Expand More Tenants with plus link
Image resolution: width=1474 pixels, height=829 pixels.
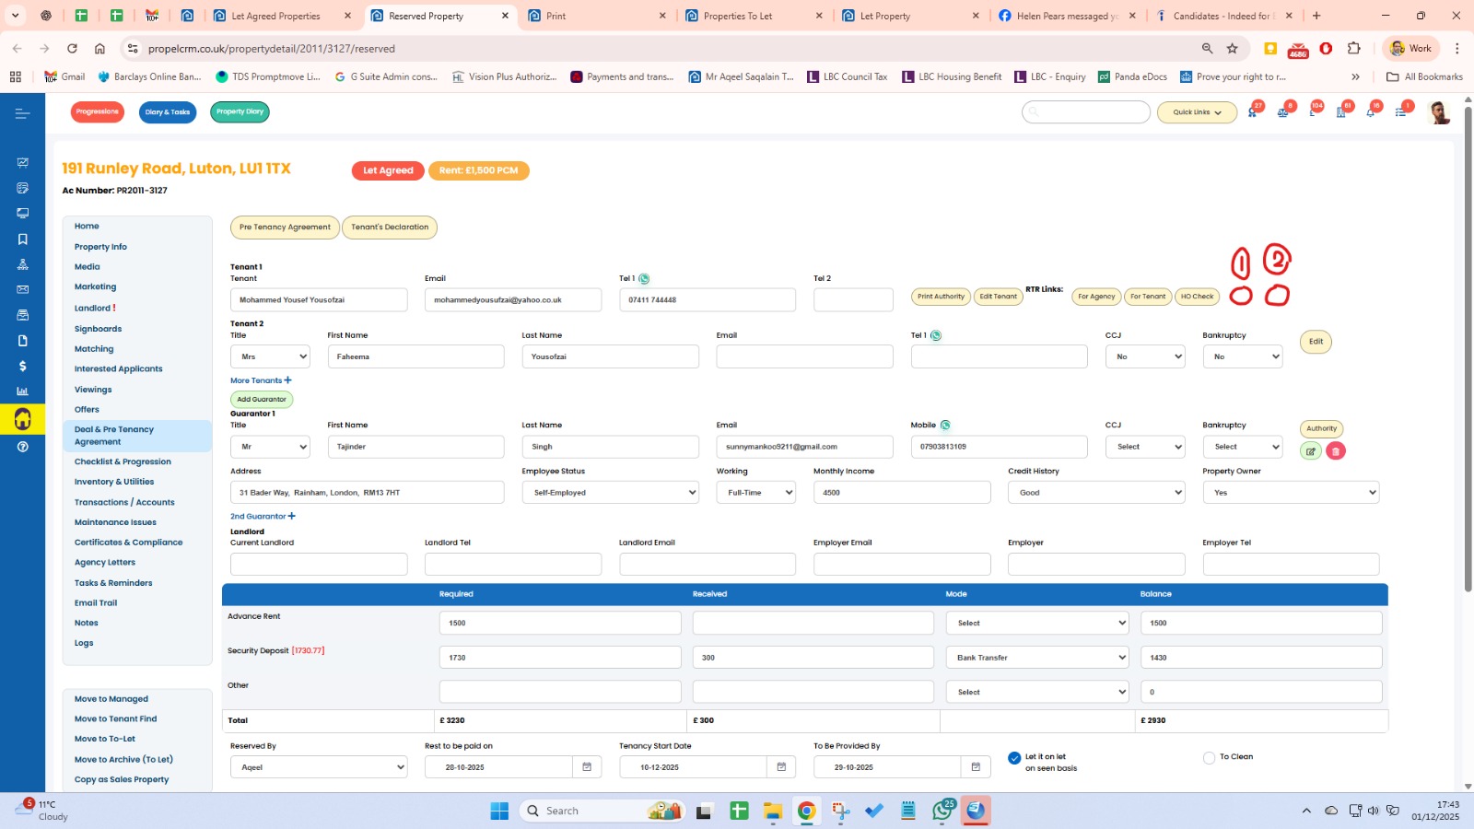[261, 380]
